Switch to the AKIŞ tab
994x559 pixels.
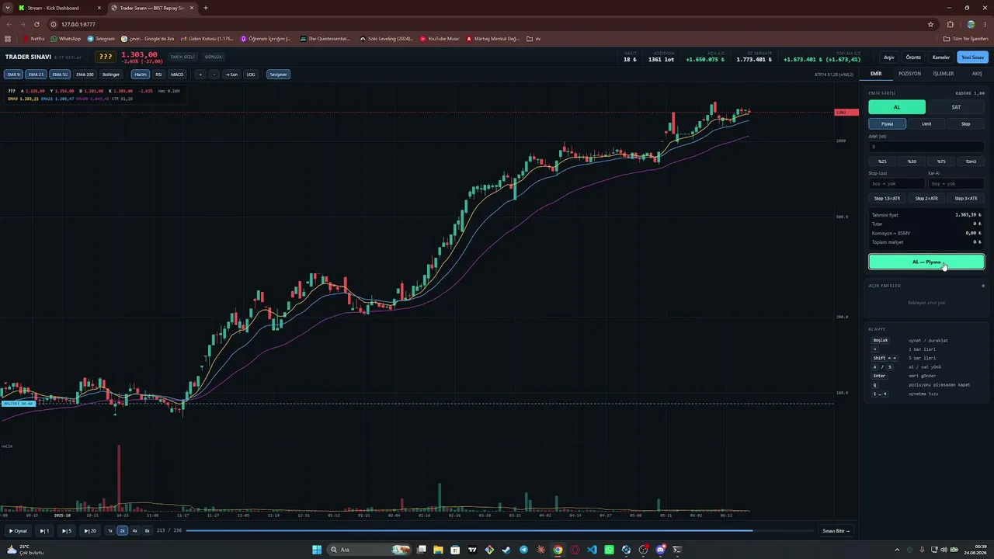(x=977, y=74)
